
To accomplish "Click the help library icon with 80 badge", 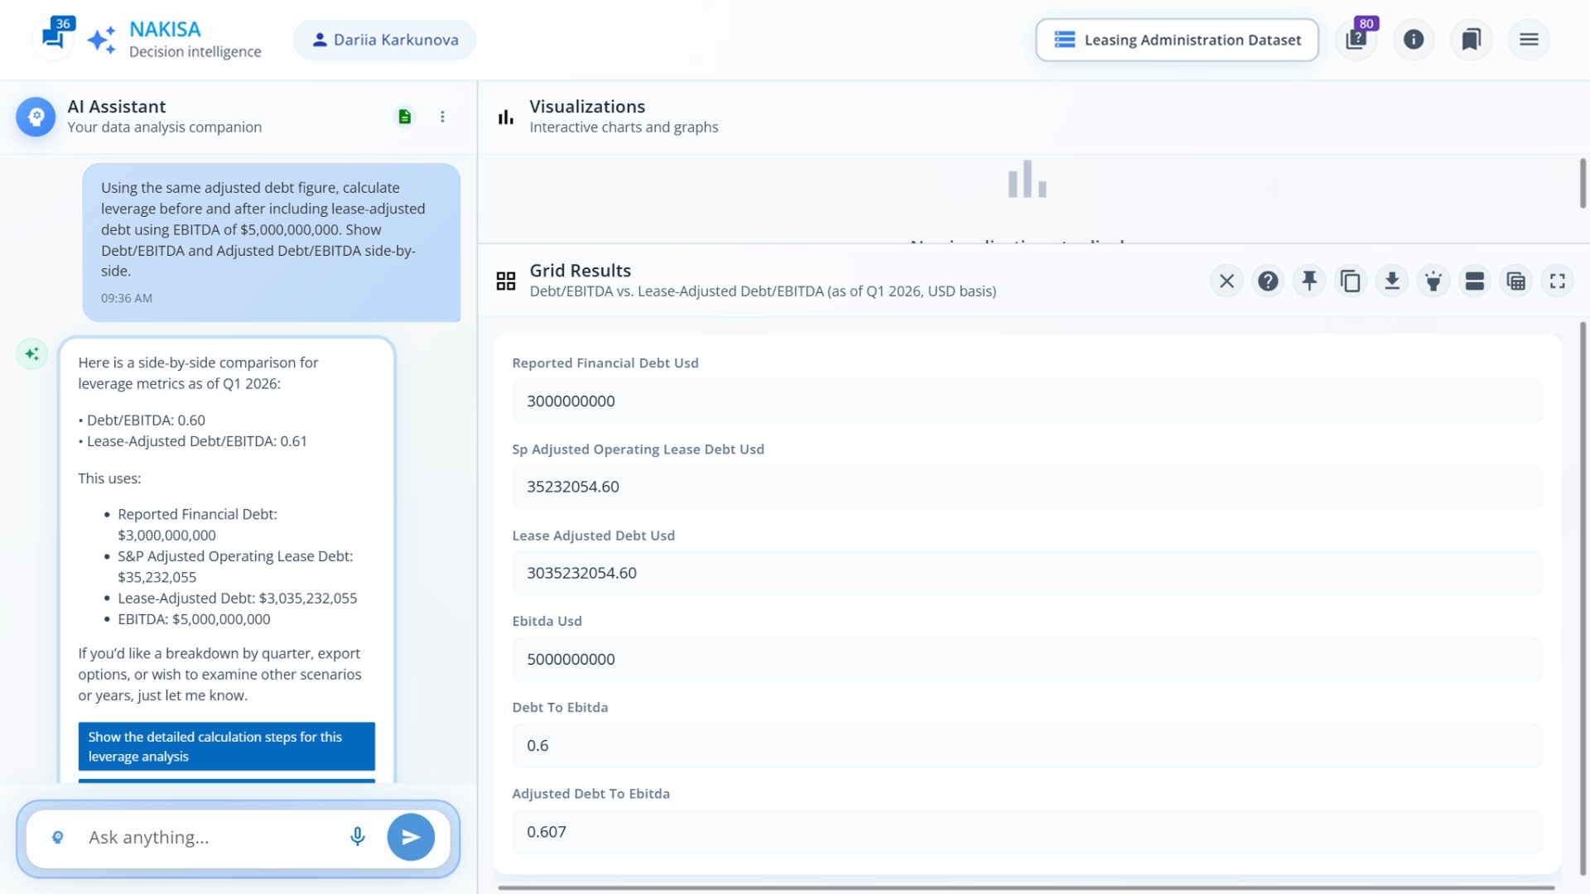I will [x=1356, y=39].
